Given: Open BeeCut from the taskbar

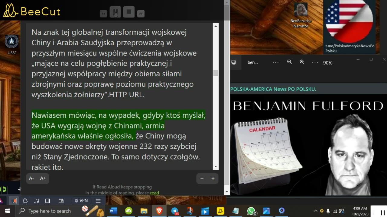Looking at the screenshot, I should pyautogui.click(x=220, y=211).
